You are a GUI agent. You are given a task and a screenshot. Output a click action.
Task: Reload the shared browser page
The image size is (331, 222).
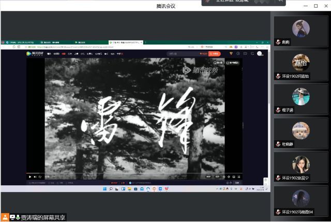tap(14, 47)
